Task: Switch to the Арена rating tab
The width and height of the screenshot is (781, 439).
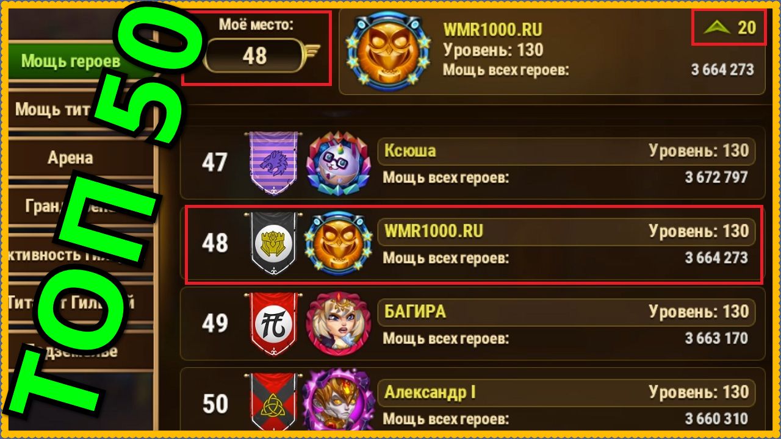Action: (70, 158)
